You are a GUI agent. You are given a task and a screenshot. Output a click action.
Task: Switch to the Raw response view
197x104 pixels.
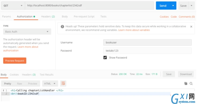pos(20,84)
